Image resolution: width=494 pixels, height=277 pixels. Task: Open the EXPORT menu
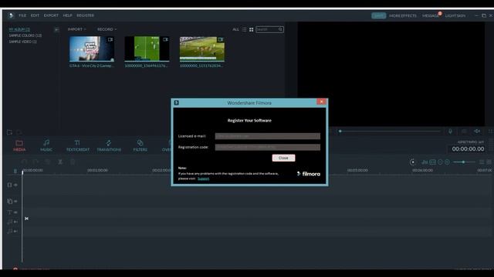pos(51,15)
